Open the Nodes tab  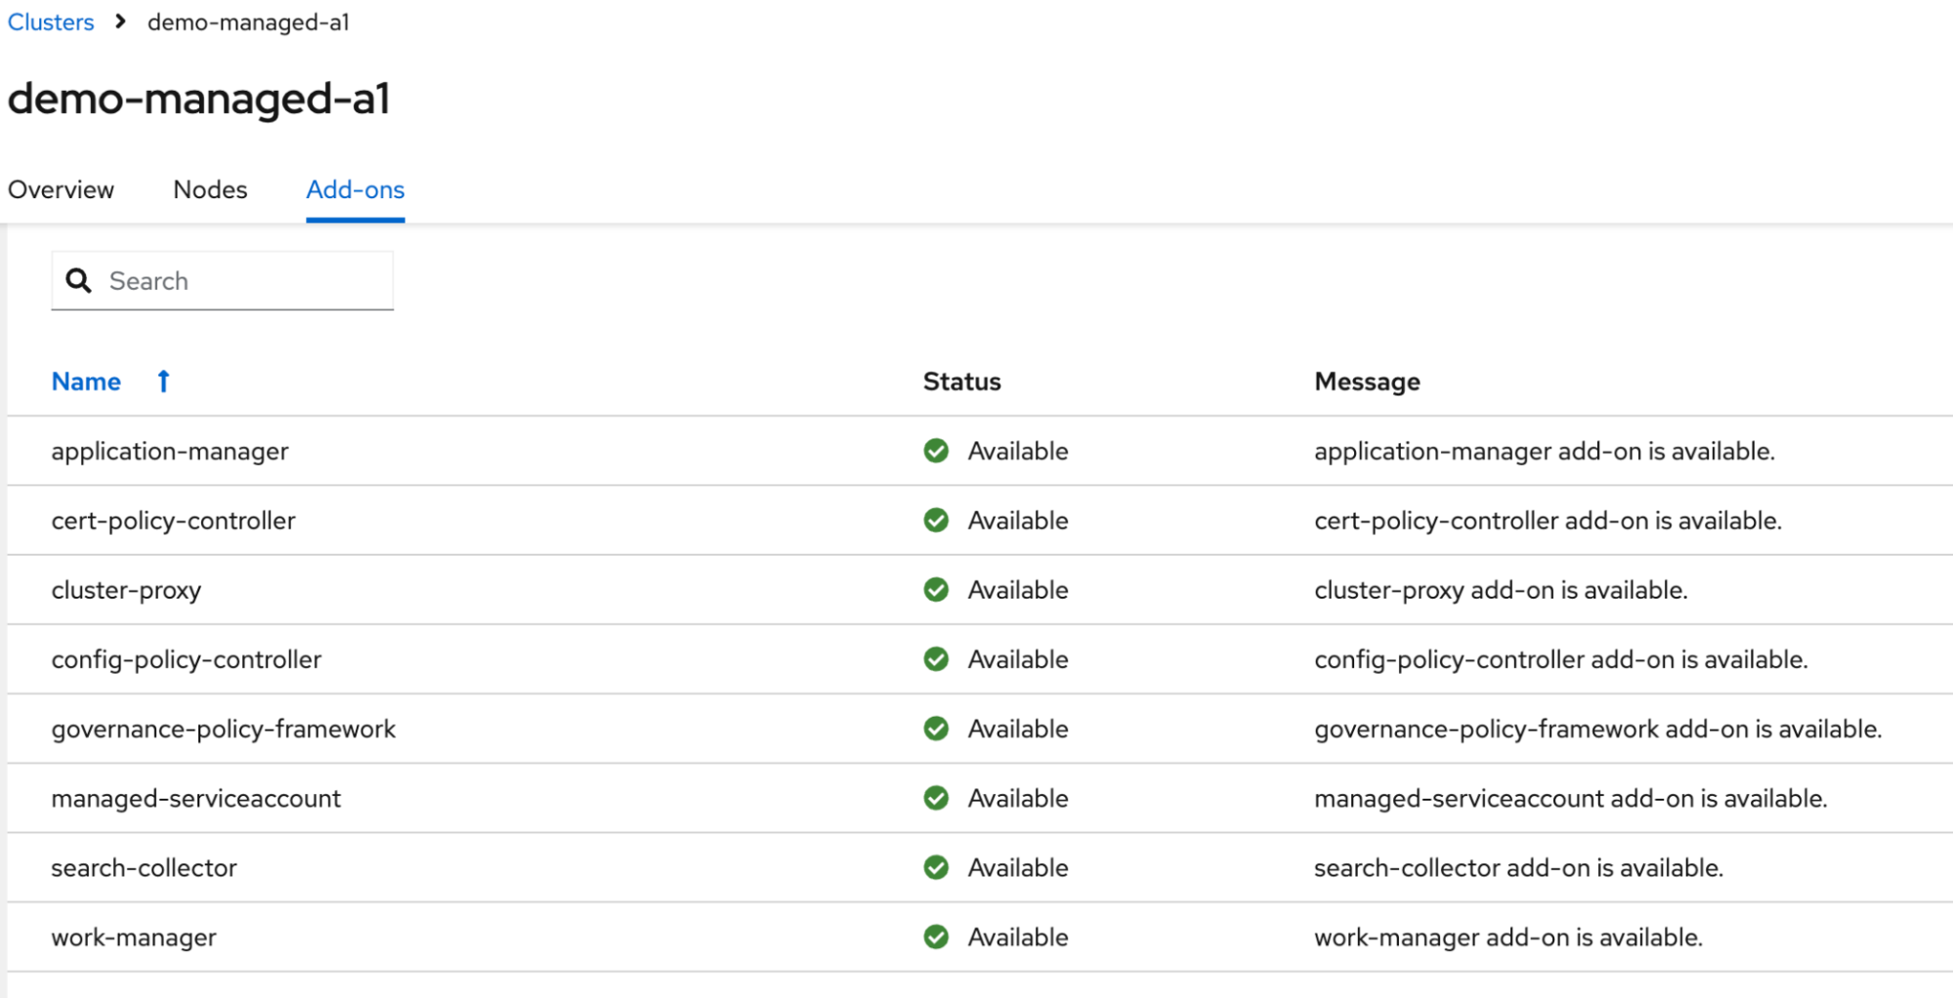210,189
